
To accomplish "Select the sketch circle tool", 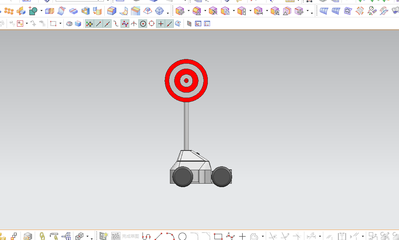I will pyautogui.click(x=182, y=237).
